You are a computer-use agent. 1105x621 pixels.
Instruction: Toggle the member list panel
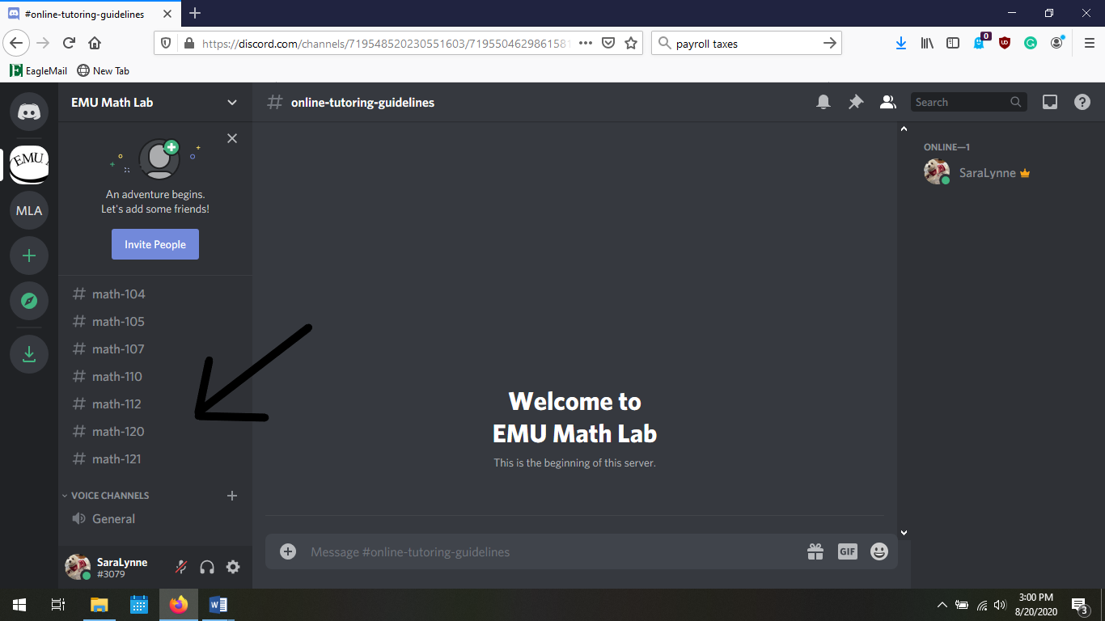tap(888, 102)
